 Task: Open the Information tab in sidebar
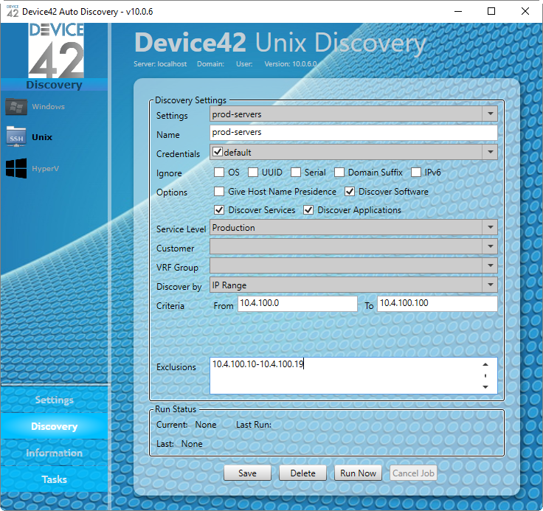click(55, 453)
